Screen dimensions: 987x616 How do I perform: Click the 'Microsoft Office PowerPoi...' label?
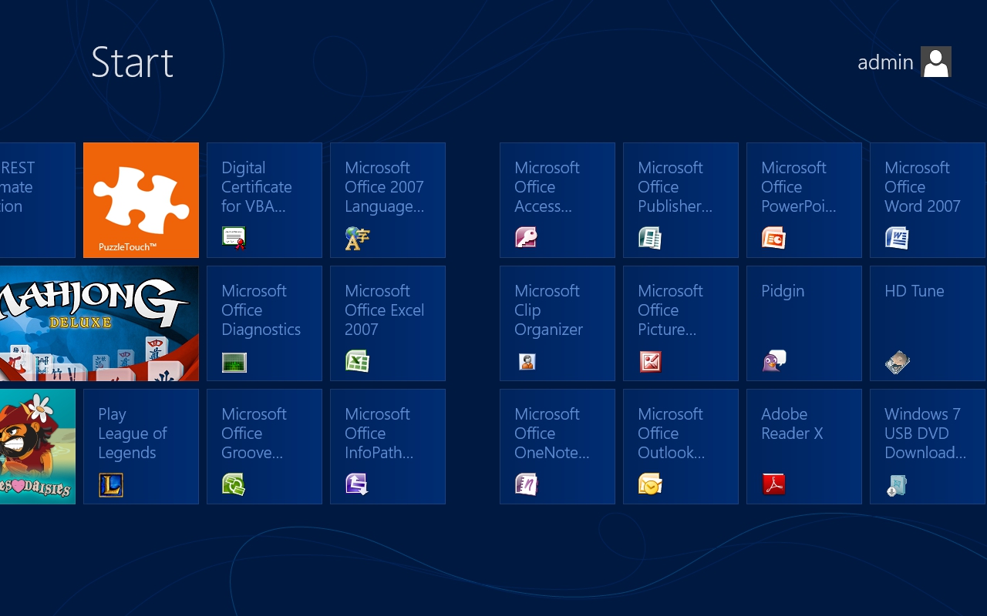click(x=799, y=187)
